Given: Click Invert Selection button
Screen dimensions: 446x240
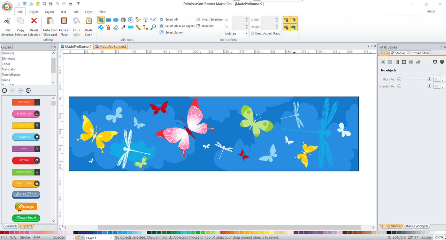Looking at the screenshot, I should [x=209, y=20].
